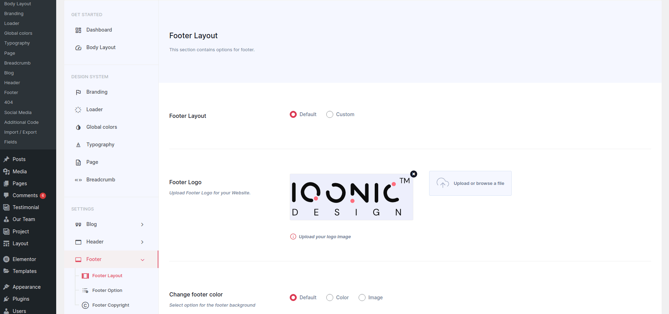Screen dimensions: 669x314
Task: Click Fields submenu link
Action: (x=11, y=142)
